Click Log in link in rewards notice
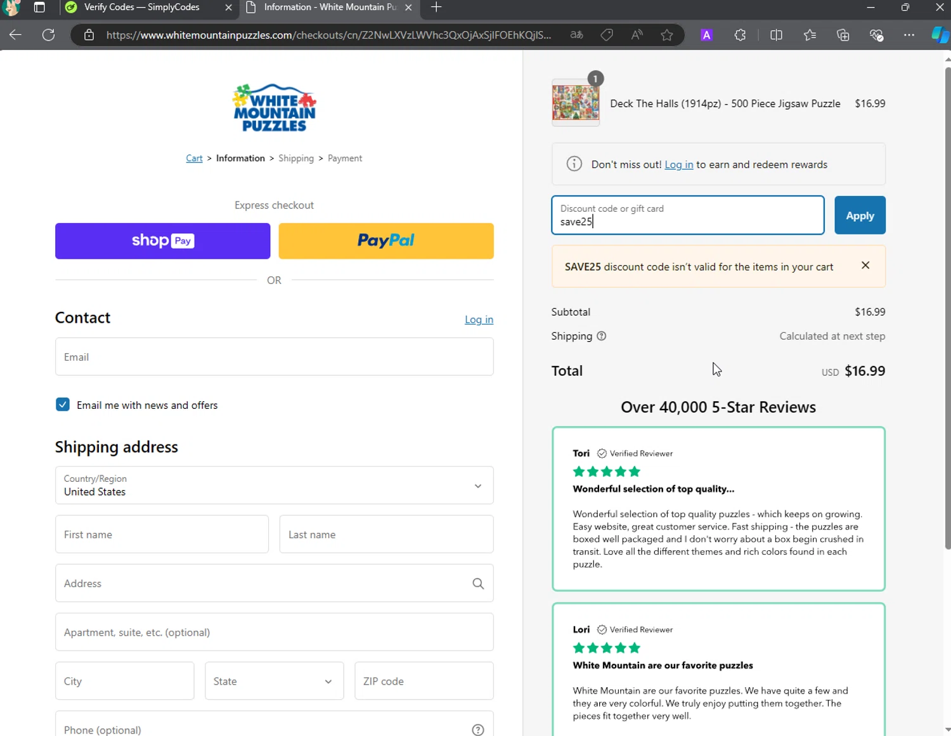951x736 pixels. point(679,164)
